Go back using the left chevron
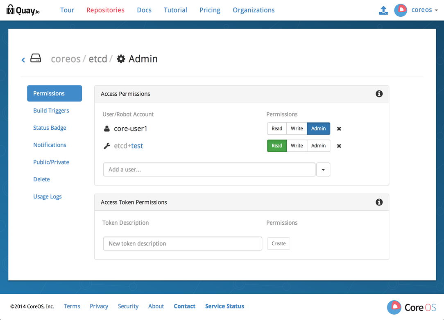The height and width of the screenshot is (320, 444). coord(23,60)
